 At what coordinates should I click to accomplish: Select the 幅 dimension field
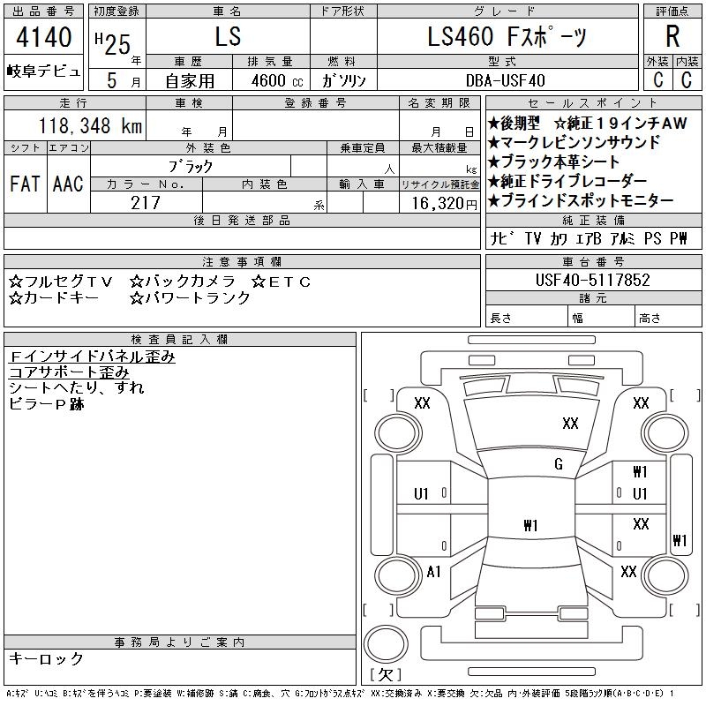coord(601,318)
